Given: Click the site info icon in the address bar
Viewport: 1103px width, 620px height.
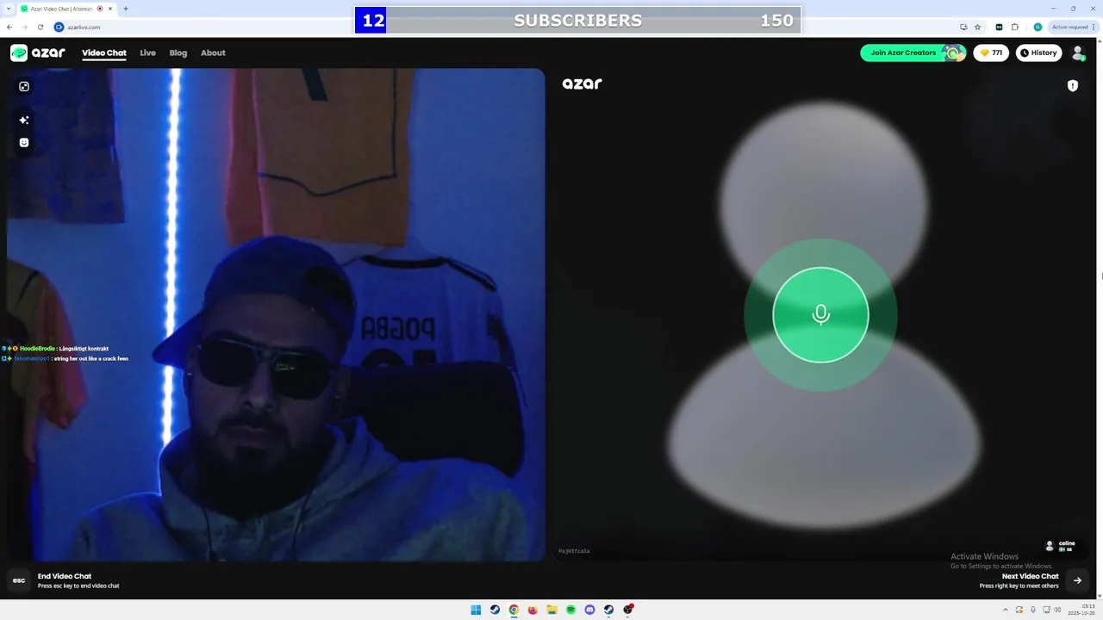Looking at the screenshot, I should 59,27.
